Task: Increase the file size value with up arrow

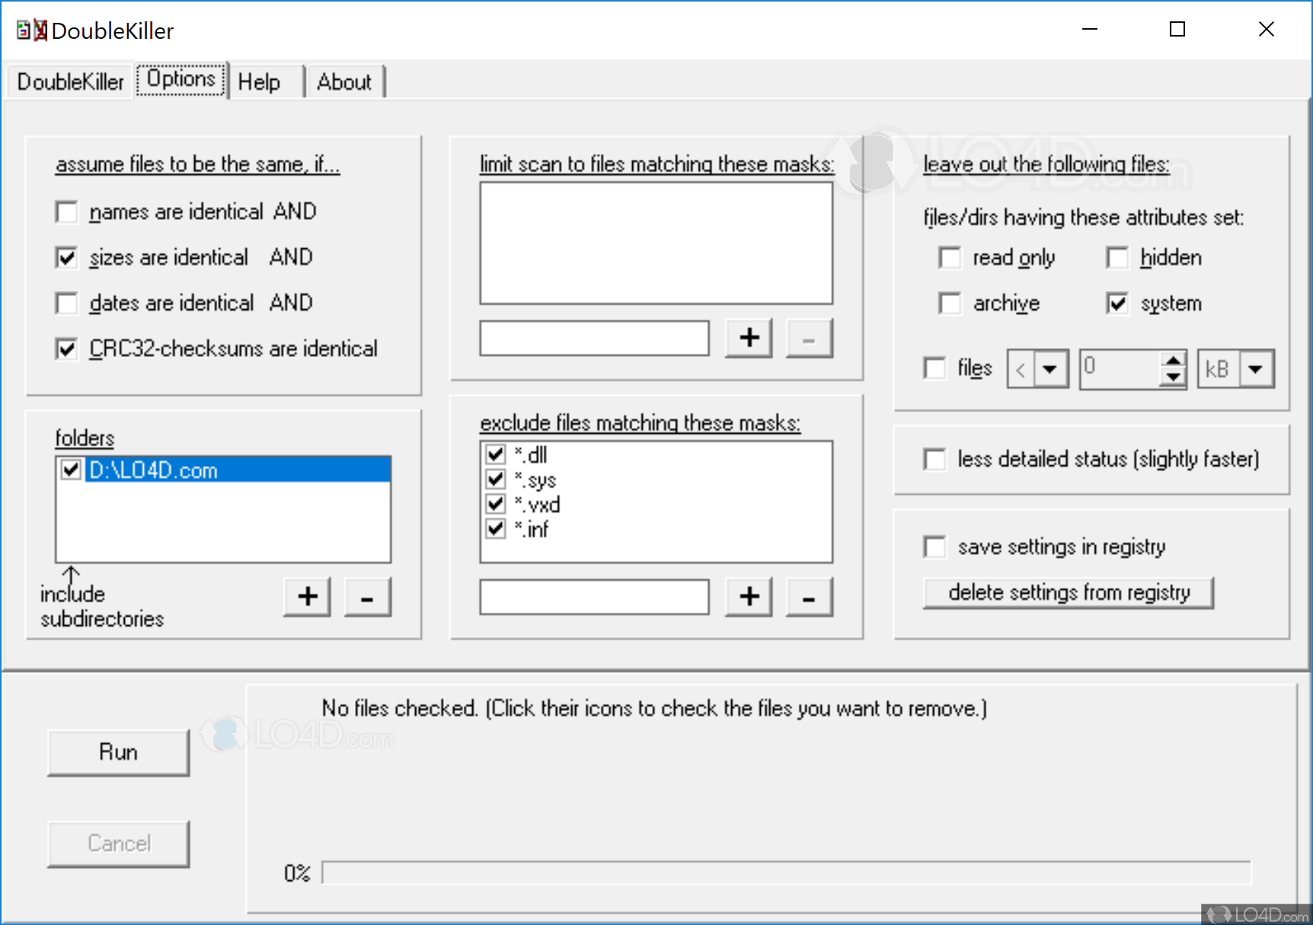Action: click(1174, 361)
